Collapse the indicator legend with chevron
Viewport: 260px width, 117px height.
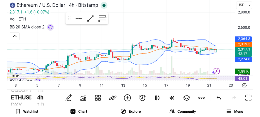(15, 37)
